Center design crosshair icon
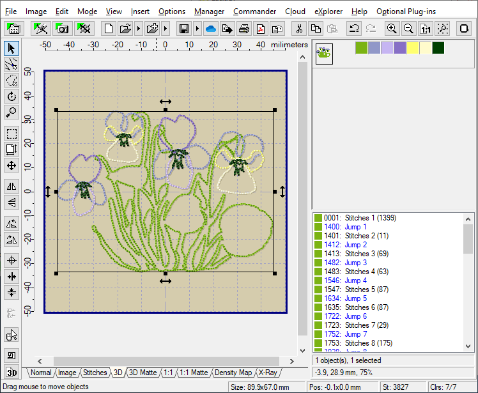Image resolution: width=478 pixels, height=393 pixels. 12,260
